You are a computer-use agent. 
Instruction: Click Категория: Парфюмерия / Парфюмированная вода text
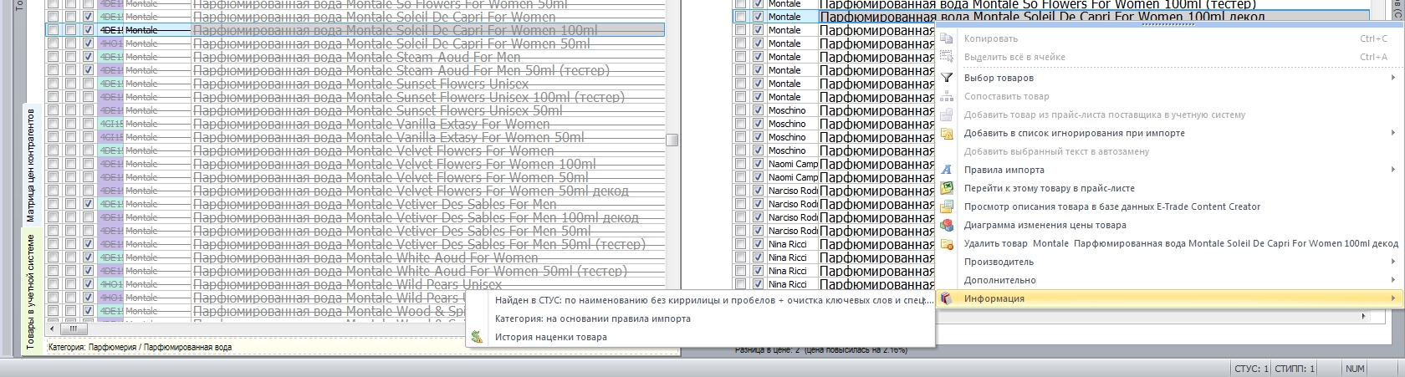[x=140, y=347]
